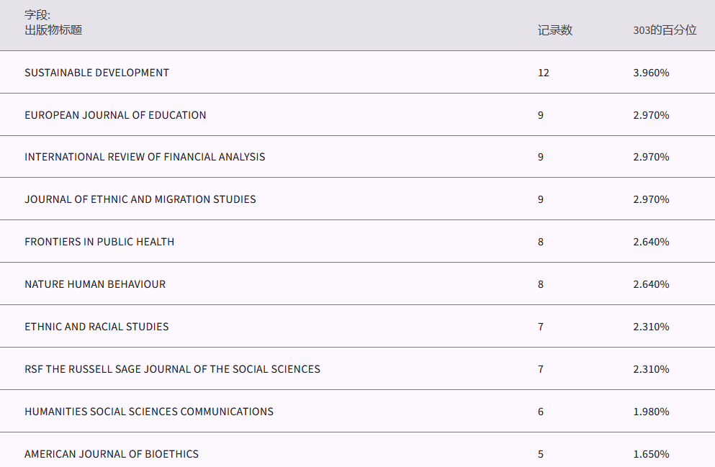Click JOURNAL OF ETHNIC AND MIGRATION STUDIES

click(140, 199)
